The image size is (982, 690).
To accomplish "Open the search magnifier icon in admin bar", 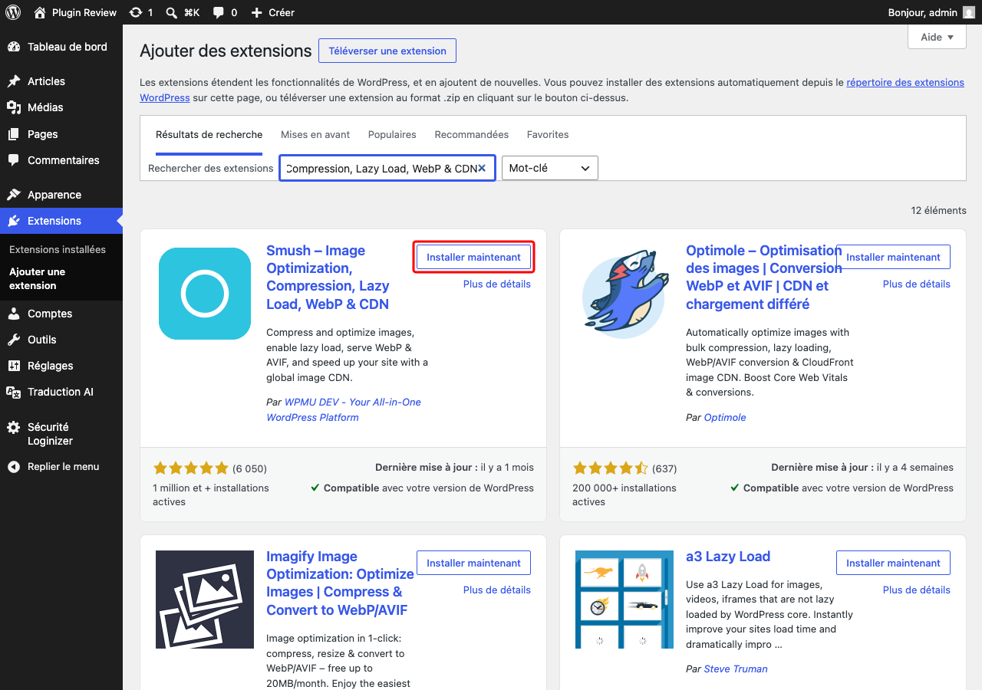I will [171, 12].
